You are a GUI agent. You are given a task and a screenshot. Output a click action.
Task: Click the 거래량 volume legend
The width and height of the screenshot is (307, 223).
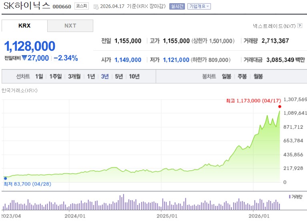(x=296, y=197)
